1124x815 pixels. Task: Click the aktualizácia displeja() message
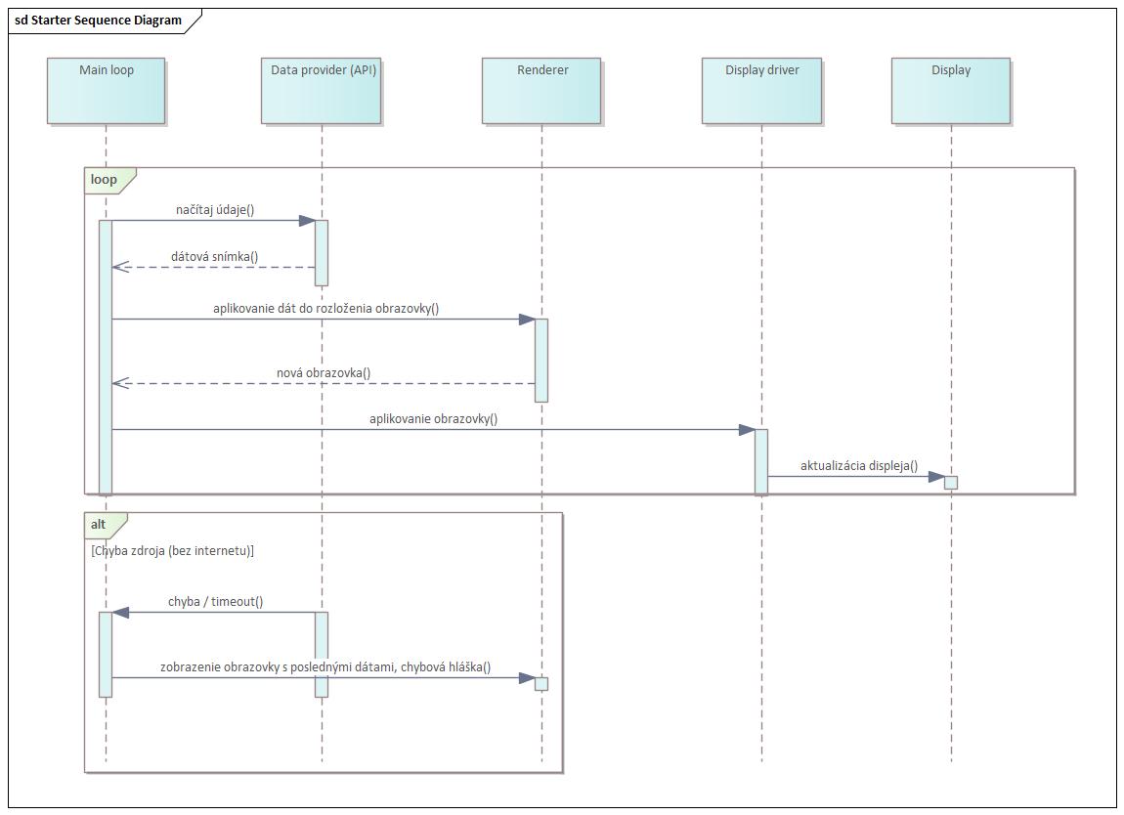pos(858,466)
